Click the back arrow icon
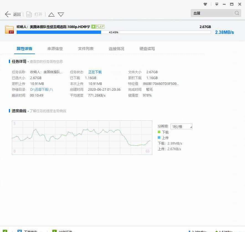Viewport: 245px width, 232px height. 8,14
